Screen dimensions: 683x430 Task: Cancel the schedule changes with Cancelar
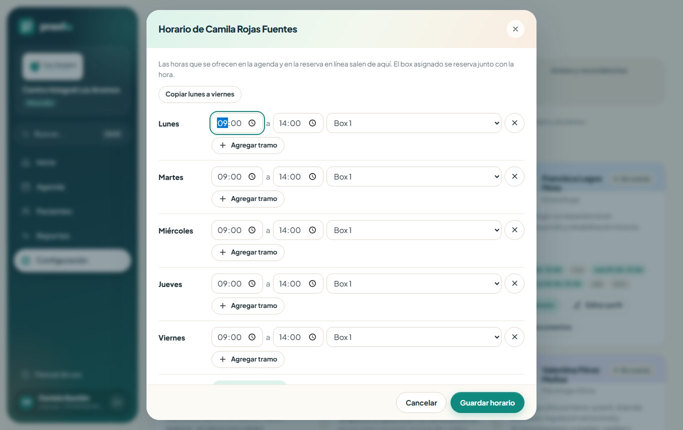click(421, 402)
